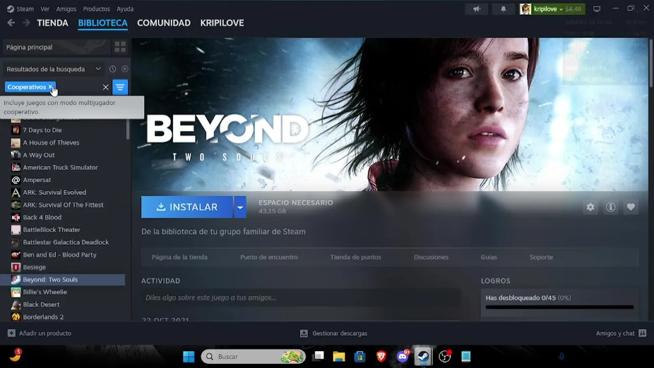Expand the Resultados de la búsqueda dropdown
654x368 pixels.
(98, 69)
